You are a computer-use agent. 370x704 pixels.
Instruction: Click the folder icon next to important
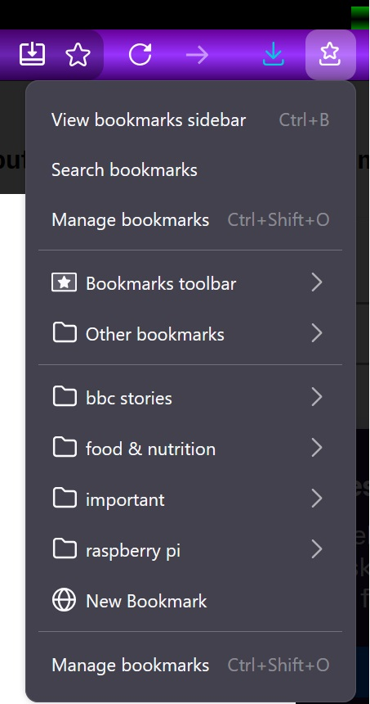coord(65,499)
